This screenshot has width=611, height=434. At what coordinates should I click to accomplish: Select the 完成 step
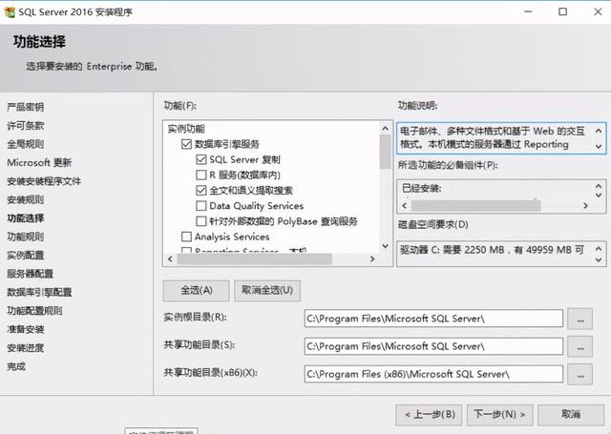pos(16,366)
